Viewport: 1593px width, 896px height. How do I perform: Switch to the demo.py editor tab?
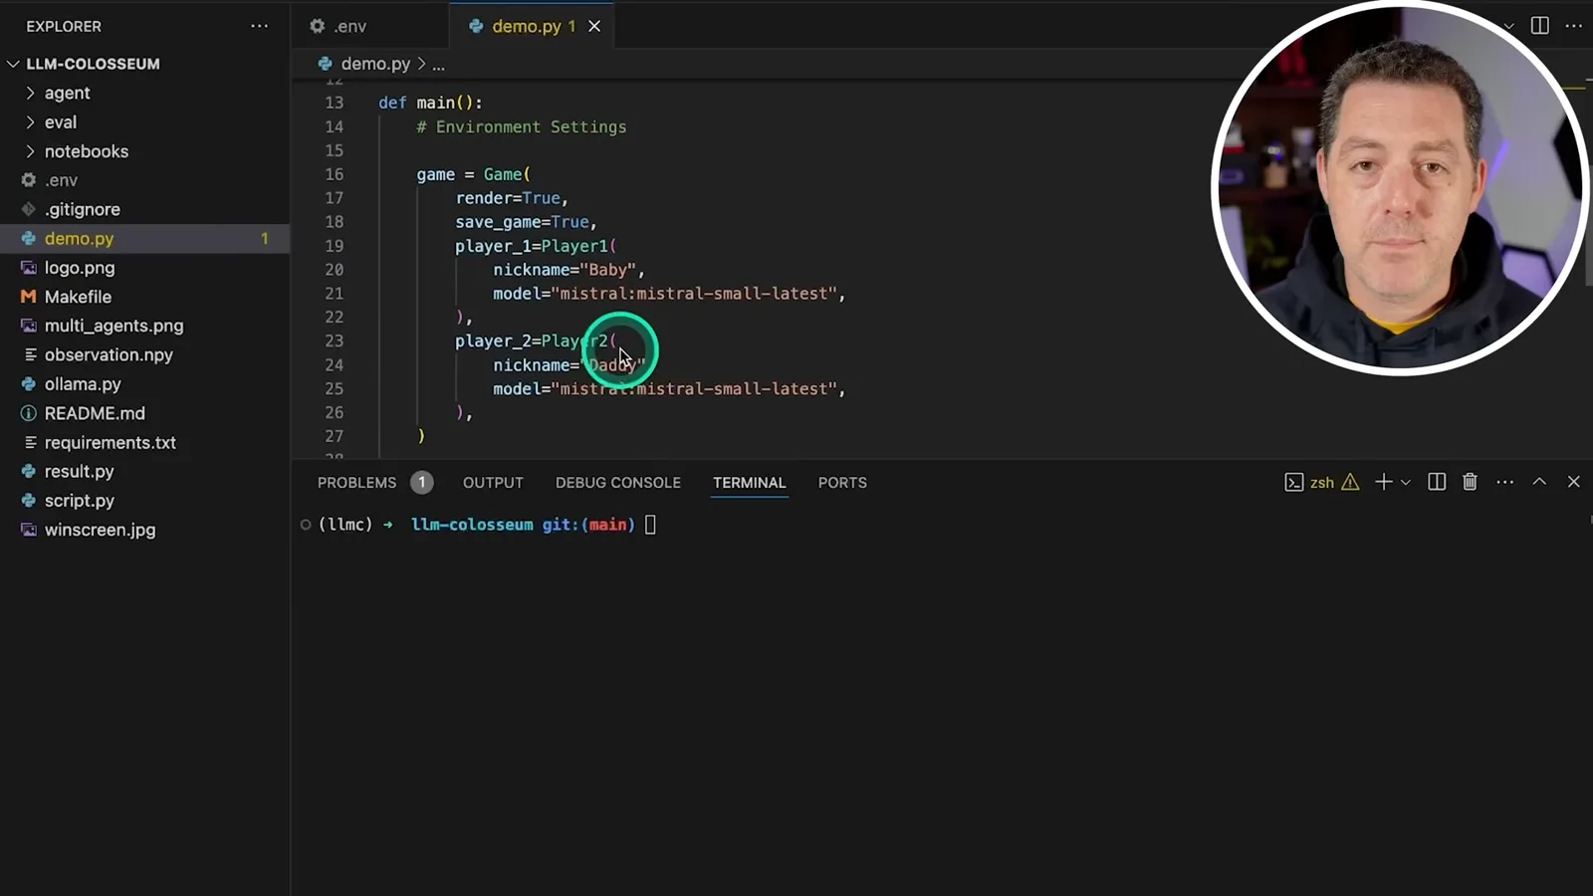click(x=525, y=26)
